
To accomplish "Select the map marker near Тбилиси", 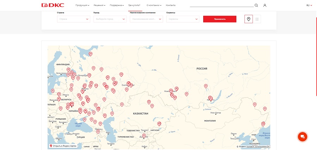I will [98, 131].
